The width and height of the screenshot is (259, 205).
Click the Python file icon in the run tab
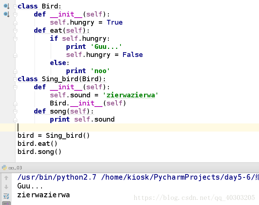pos(4,168)
